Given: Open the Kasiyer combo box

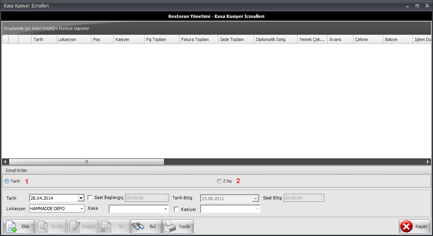Looking at the screenshot, I should (230, 209).
